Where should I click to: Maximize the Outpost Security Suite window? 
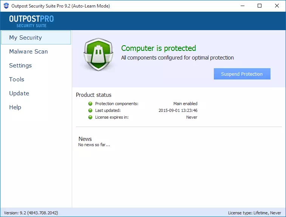[260, 6]
